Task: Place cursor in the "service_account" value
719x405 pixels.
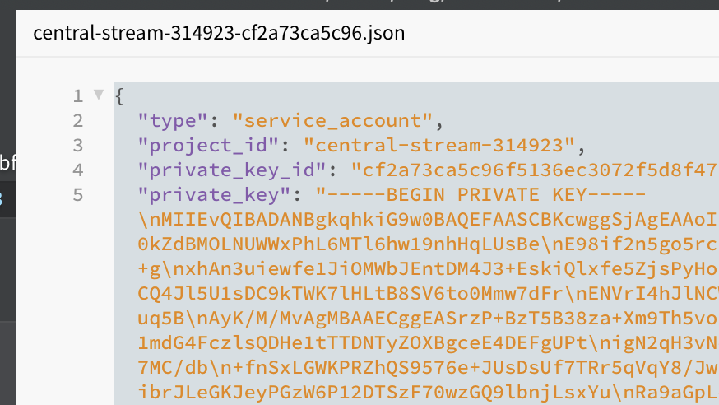Action: point(332,121)
